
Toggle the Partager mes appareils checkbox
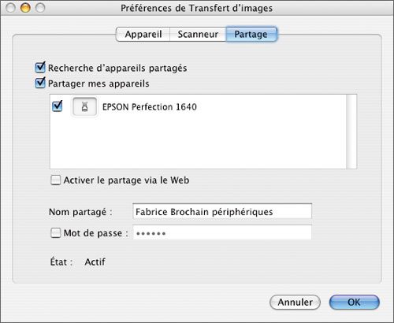tap(40, 83)
